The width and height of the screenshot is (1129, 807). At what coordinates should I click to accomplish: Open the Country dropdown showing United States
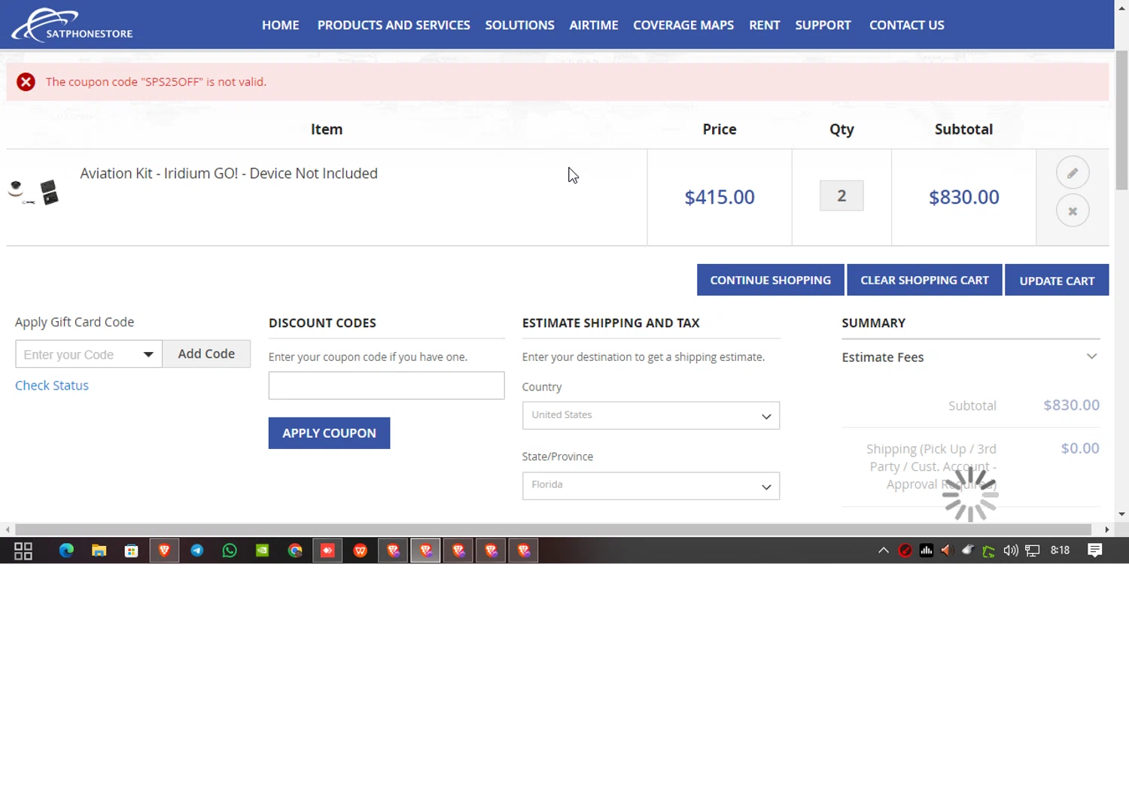tap(651, 415)
